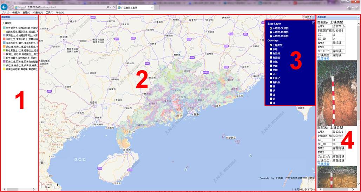Click the 中性紫色土 legend color swatch

click(x=4, y=27)
